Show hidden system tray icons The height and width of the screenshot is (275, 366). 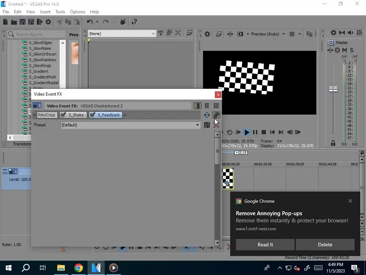point(280,268)
